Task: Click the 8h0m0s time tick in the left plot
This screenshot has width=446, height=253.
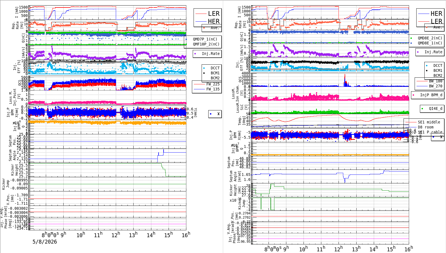Action: click(x=50, y=235)
